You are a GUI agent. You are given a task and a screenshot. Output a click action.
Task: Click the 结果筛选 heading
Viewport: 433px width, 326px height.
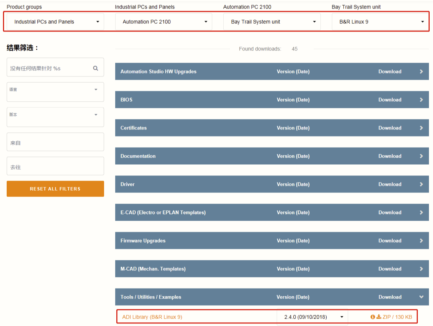[x=22, y=47]
